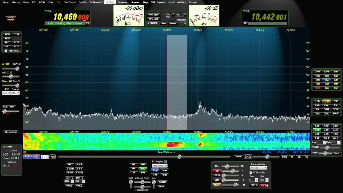The height and width of the screenshot is (193, 343).
Task: Start recording with the REC button
Action: (7, 46)
